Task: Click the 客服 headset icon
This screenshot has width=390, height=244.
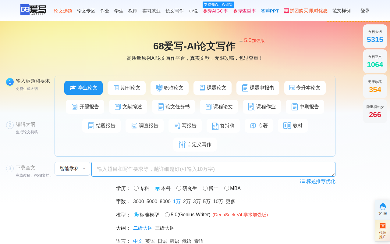Action: click(383, 206)
